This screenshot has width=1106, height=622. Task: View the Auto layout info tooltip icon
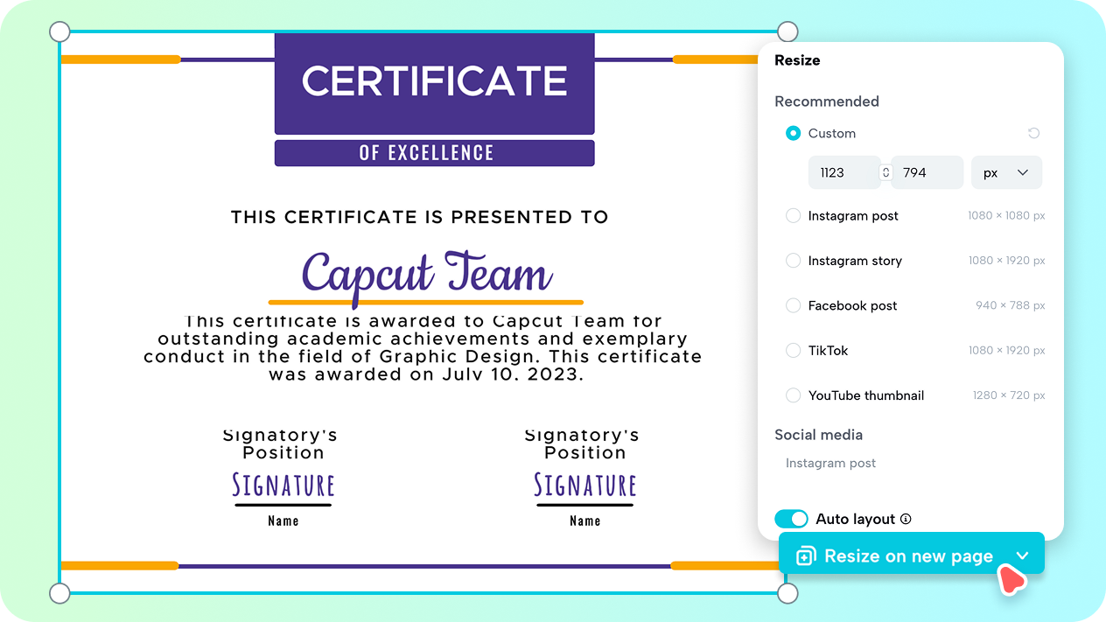(904, 518)
